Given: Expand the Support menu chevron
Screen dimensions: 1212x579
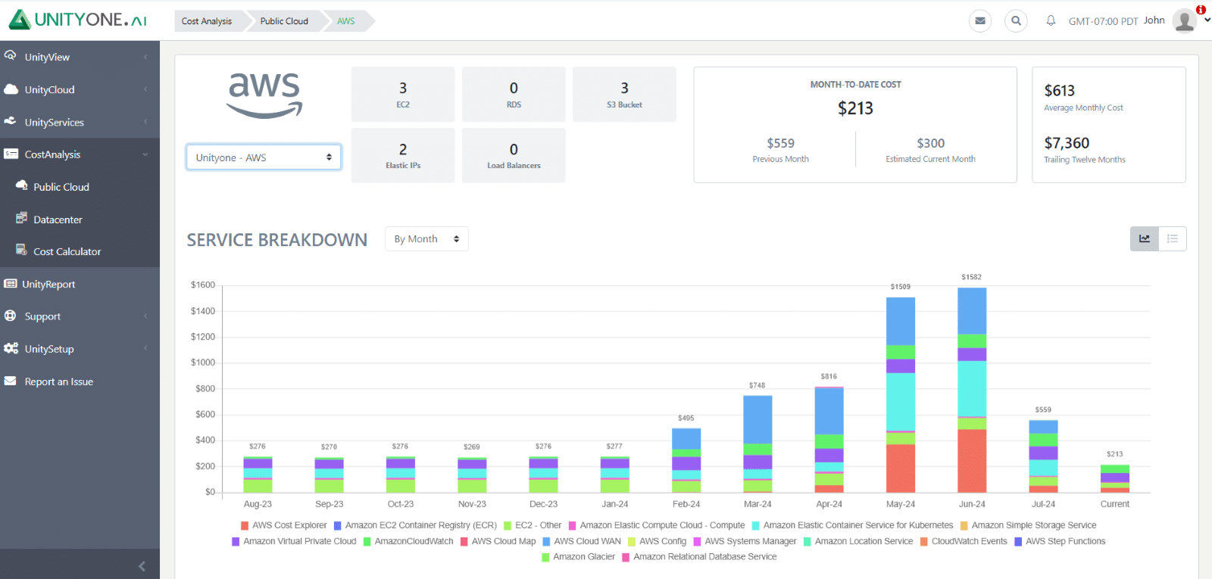Looking at the screenshot, I should pos(145,316).
